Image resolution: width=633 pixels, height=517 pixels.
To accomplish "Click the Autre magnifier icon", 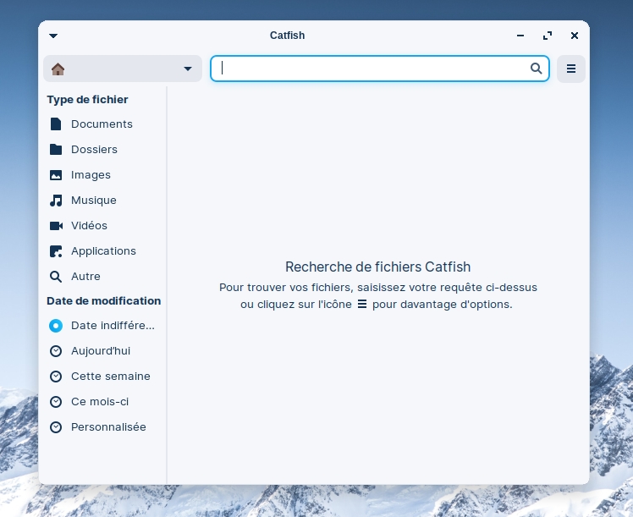I will [56, 277].
